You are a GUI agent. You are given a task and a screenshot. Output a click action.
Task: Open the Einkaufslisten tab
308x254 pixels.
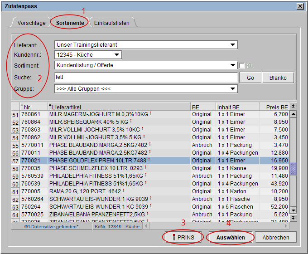tap(112, 23)
